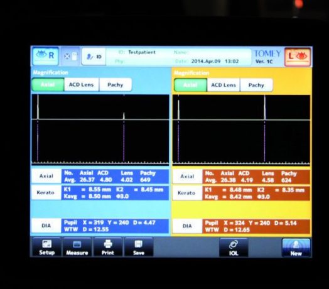Switch left eye view to Pachy
The height and width of the screenshot is (289, 329).
coord(256,85)
